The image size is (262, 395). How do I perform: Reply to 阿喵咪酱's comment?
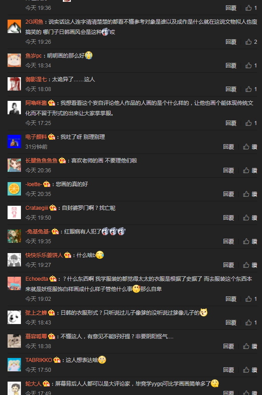click(x=231, y=123)
